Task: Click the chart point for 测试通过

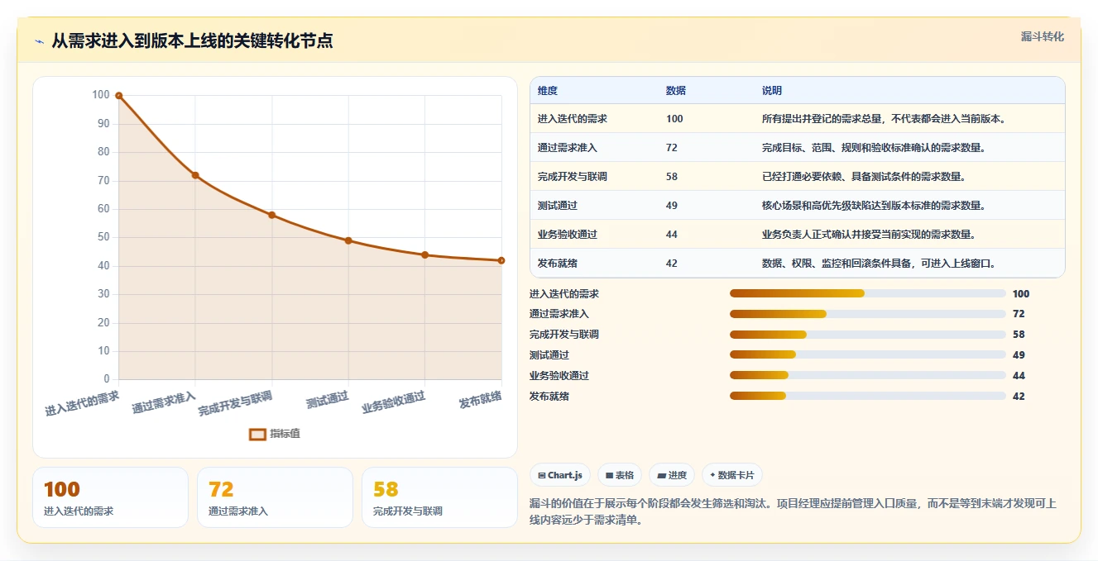Action: tap(348, 240)
